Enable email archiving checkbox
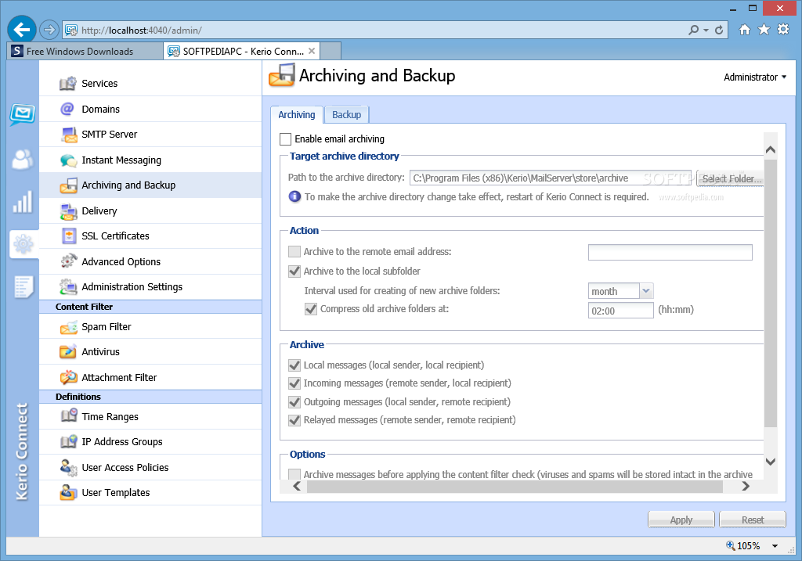Image resolution: width=802 pixels, height=561 pixels. click(x=285, y=139)
